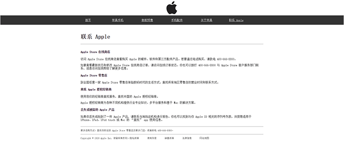Click the paragraph starting 如要查看最新状态
344x165 pixels.
pos(170,67)
